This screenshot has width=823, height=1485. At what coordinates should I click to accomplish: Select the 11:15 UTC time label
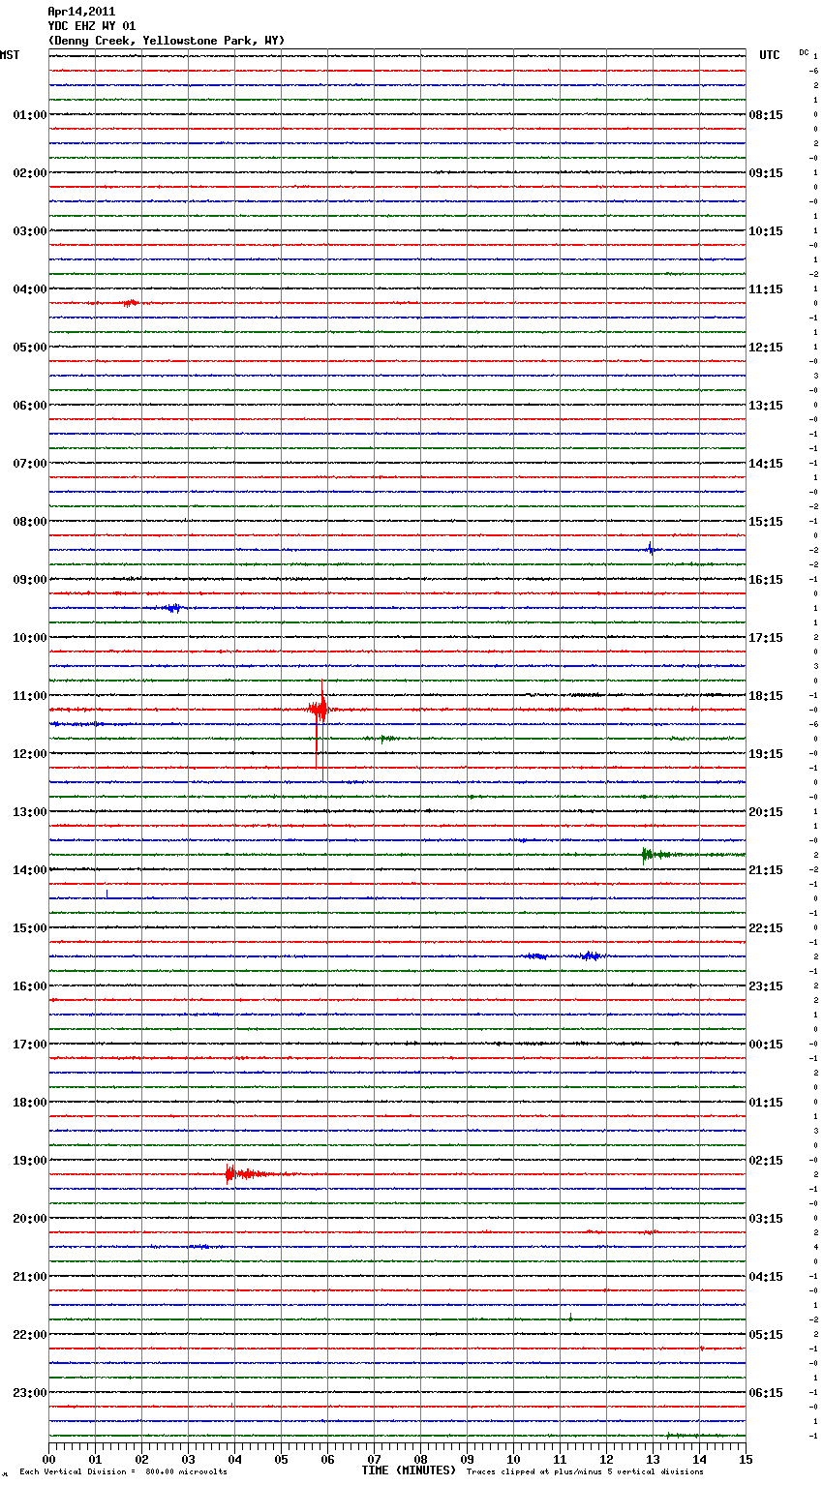click(x=766, y=289)
